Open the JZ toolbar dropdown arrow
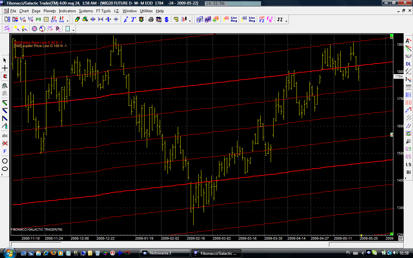413x258 pixels. tap(286, 21)
